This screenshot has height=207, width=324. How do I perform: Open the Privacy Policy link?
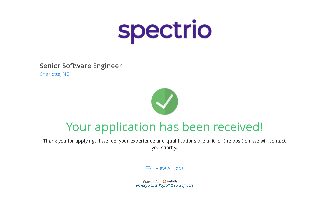click(x=147, y=185)
